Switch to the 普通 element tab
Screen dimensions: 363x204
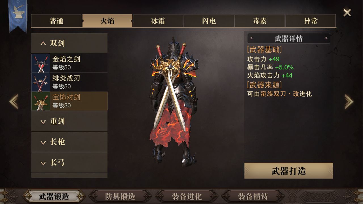point(56,21)
